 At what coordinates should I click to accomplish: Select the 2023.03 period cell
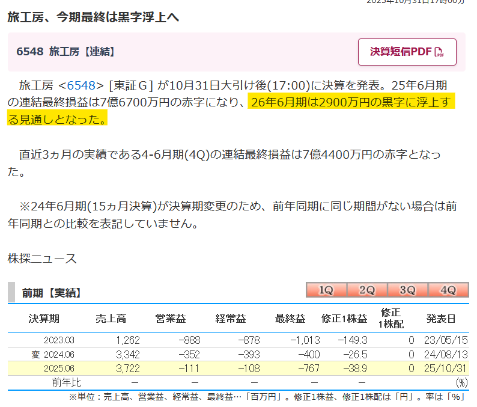[x=58, y=340]
